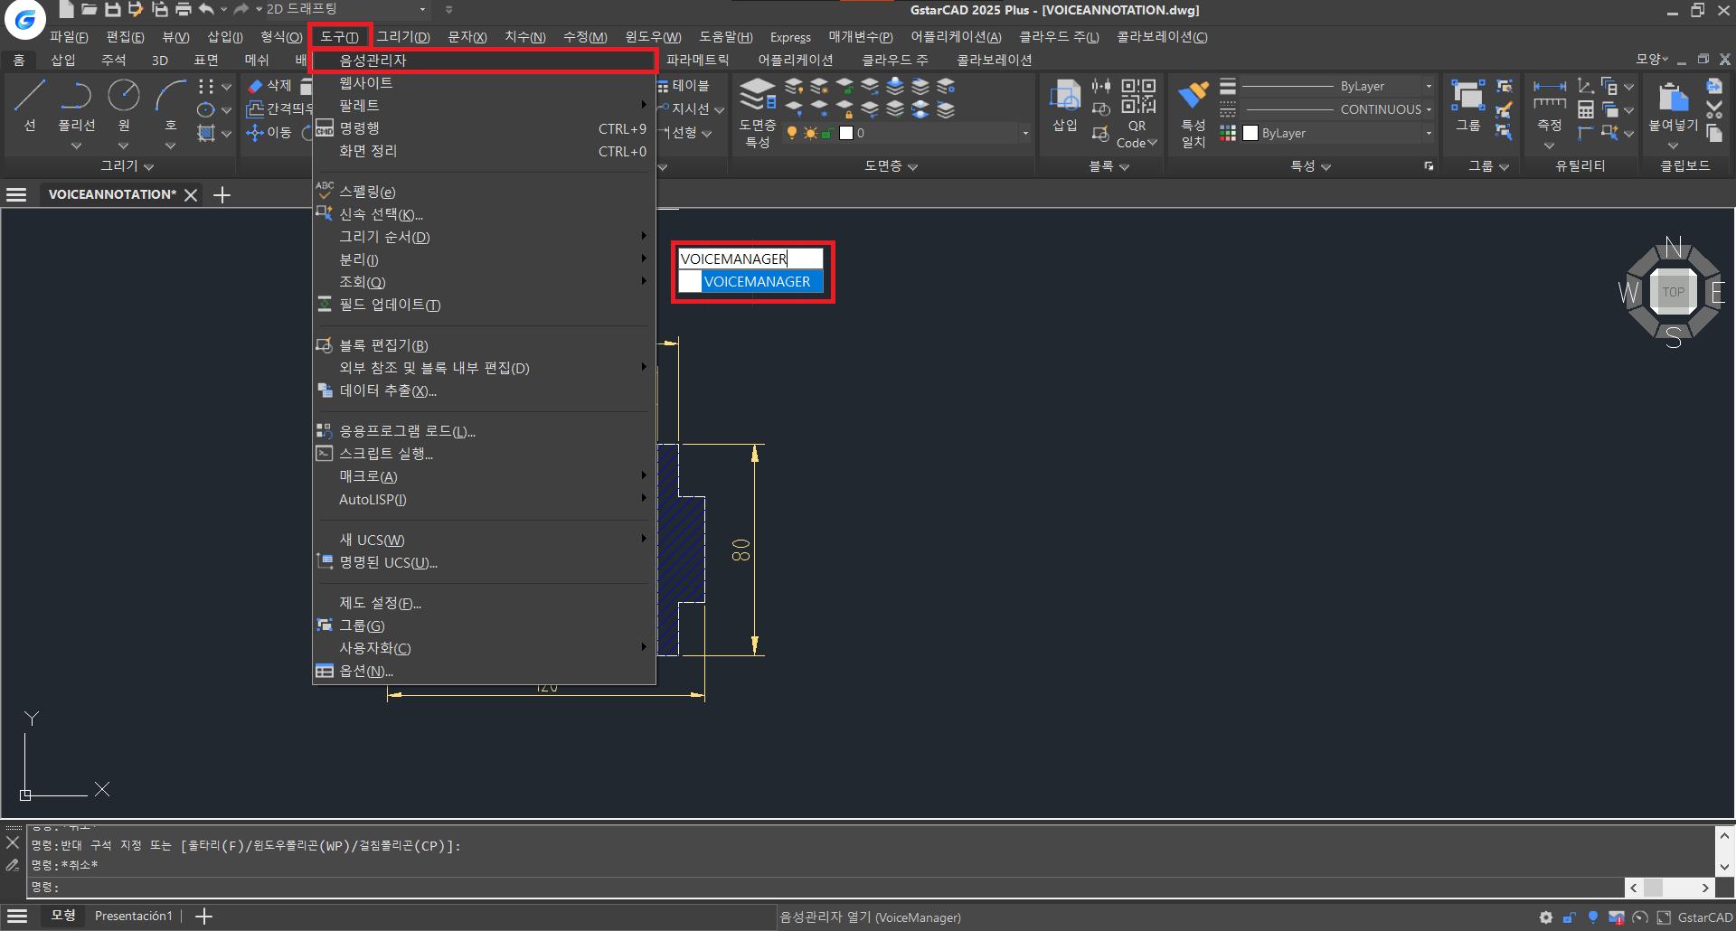
Task: Open the 팔레트 submenu
Action: coord(484,105)
